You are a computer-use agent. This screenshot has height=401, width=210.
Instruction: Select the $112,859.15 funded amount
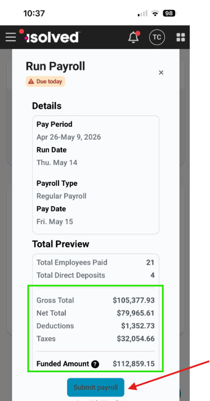(x=134, y=364)
